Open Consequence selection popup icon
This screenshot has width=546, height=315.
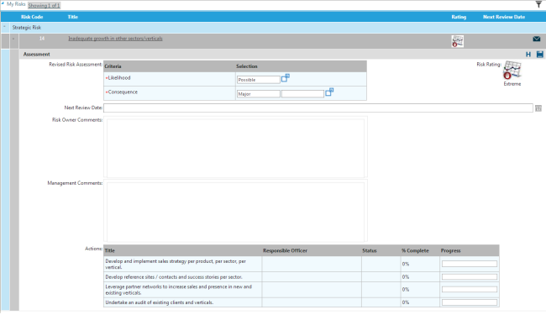pos(329,92)
